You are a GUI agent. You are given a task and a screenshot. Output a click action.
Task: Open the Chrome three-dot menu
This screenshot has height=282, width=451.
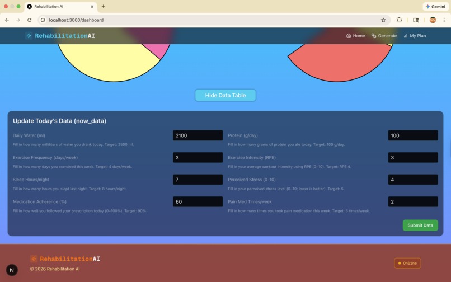point(444,20)
